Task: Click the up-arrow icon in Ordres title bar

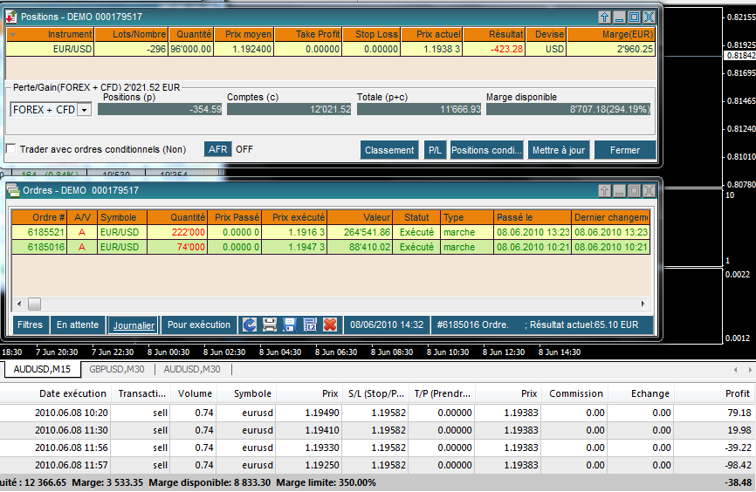Action: tap(604, 190)
